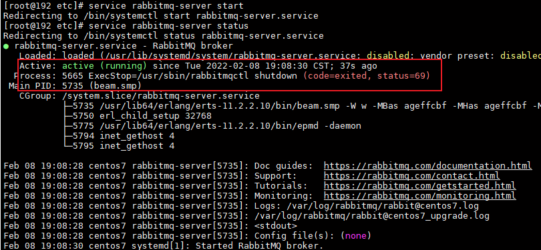Click the 'Monitoring:' label
Screen dimensions: 541x250
pos(284,196)
